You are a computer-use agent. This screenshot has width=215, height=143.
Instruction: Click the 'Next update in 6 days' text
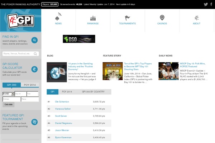coord(125,4)
